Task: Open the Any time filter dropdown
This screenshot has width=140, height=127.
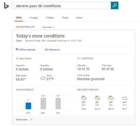Action: (48, 27)
